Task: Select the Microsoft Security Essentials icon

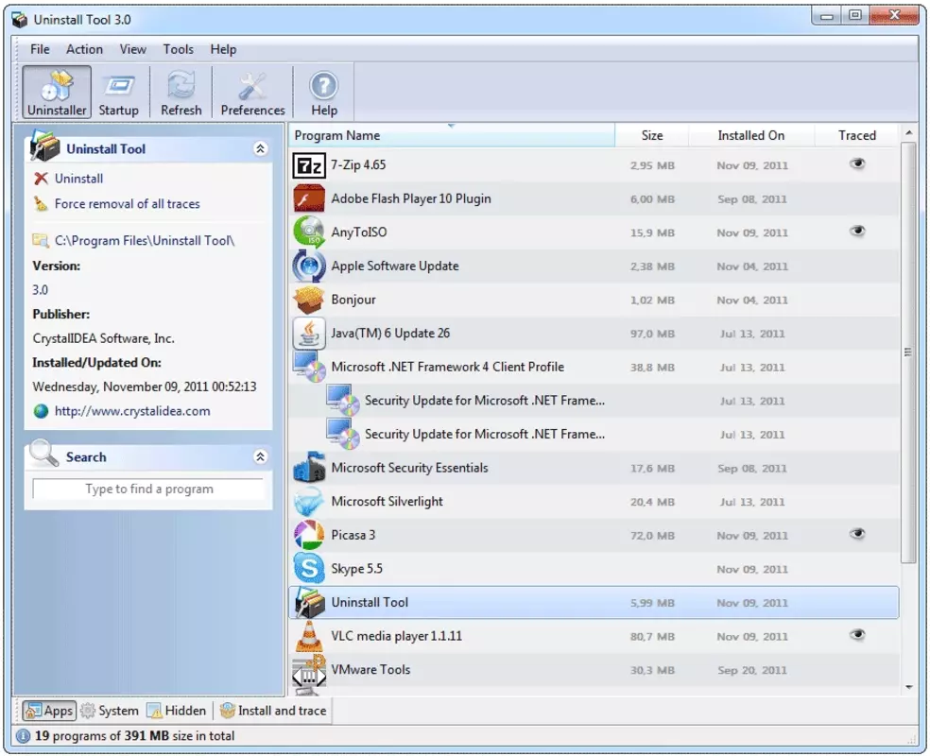Action: [x=309, y=468]
